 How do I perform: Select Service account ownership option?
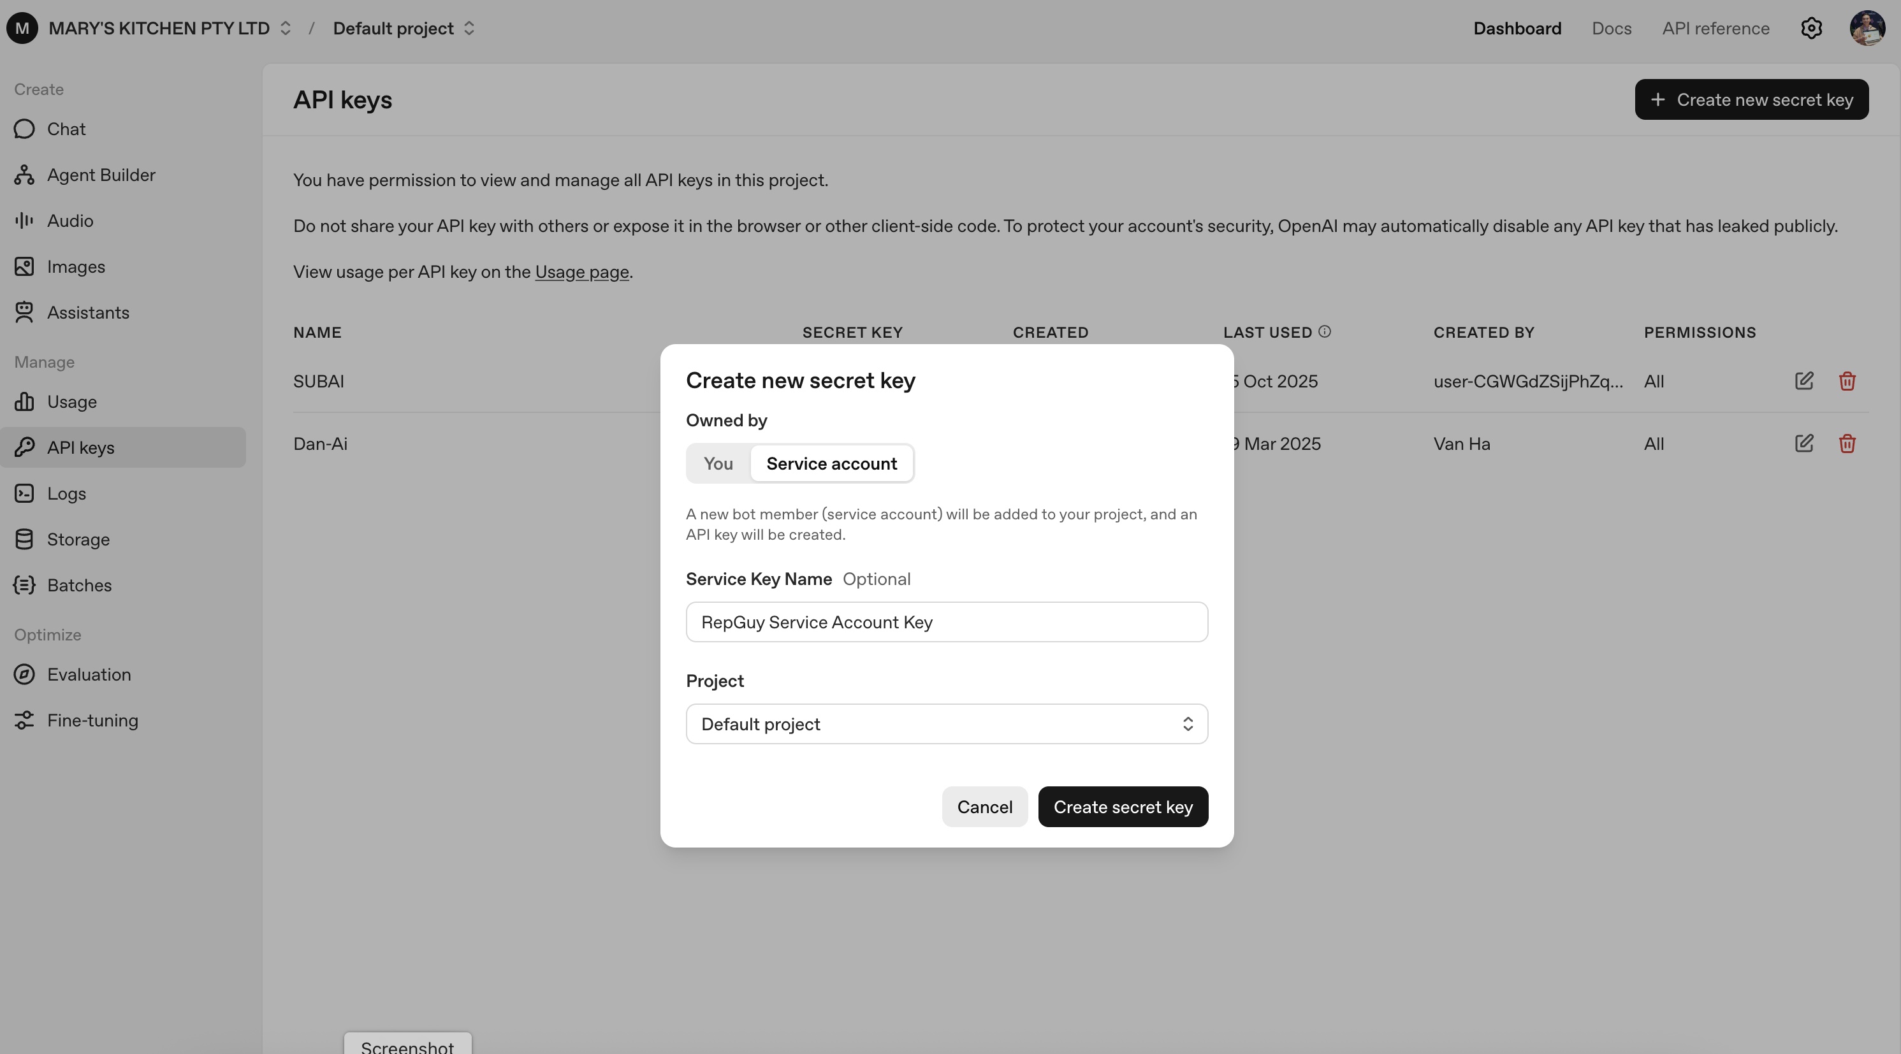tap(831, 463)
